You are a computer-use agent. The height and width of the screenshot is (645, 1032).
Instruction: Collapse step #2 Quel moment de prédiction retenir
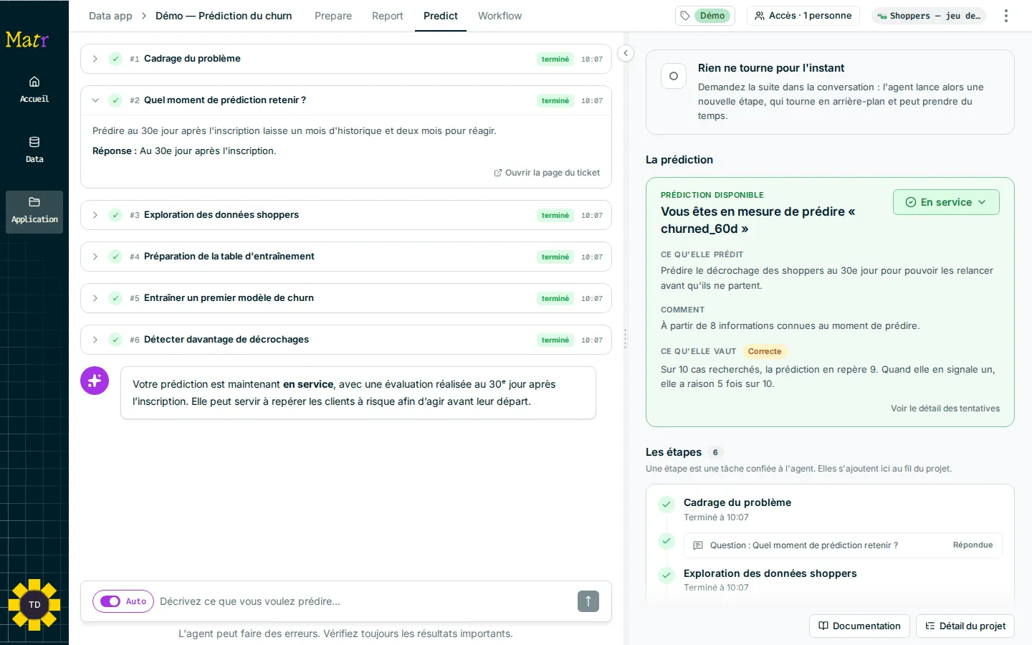[x=95, y=100]
